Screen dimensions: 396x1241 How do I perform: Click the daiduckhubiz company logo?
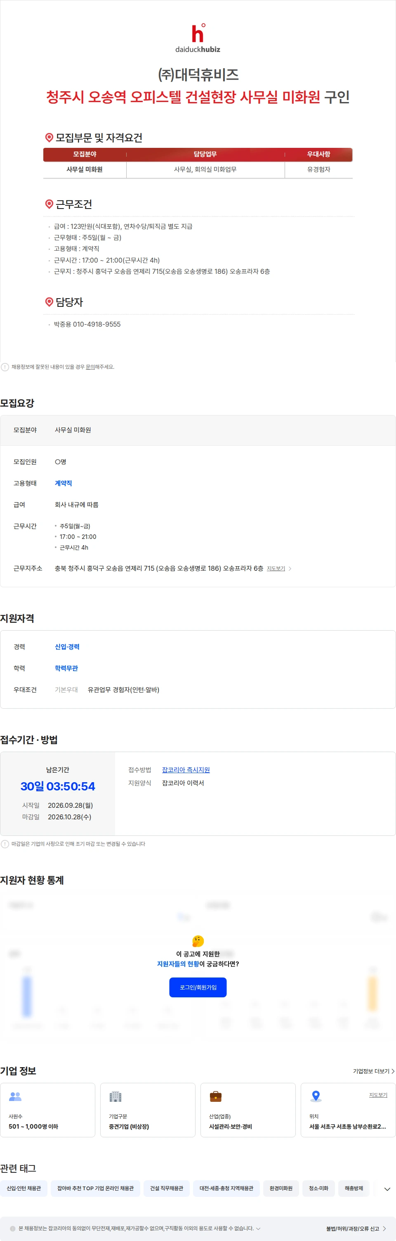pos(198,38)
